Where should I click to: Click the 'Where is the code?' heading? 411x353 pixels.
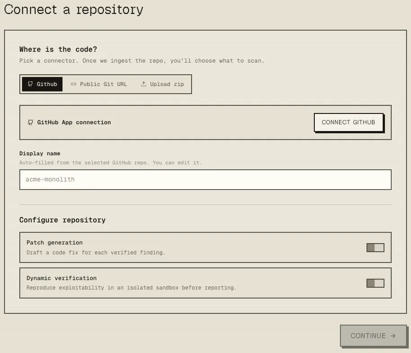pos(58,50)
